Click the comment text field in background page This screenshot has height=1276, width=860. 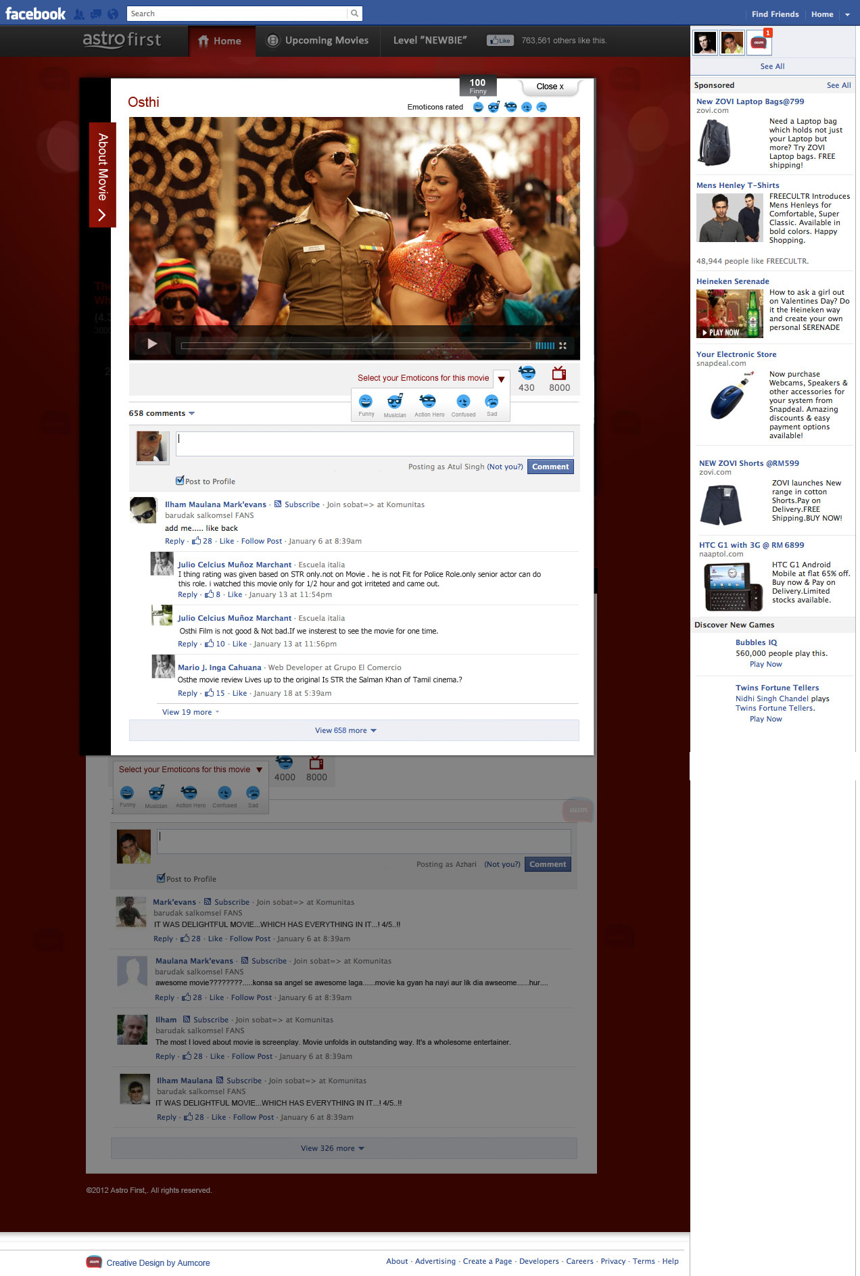(x=364, y=841)
